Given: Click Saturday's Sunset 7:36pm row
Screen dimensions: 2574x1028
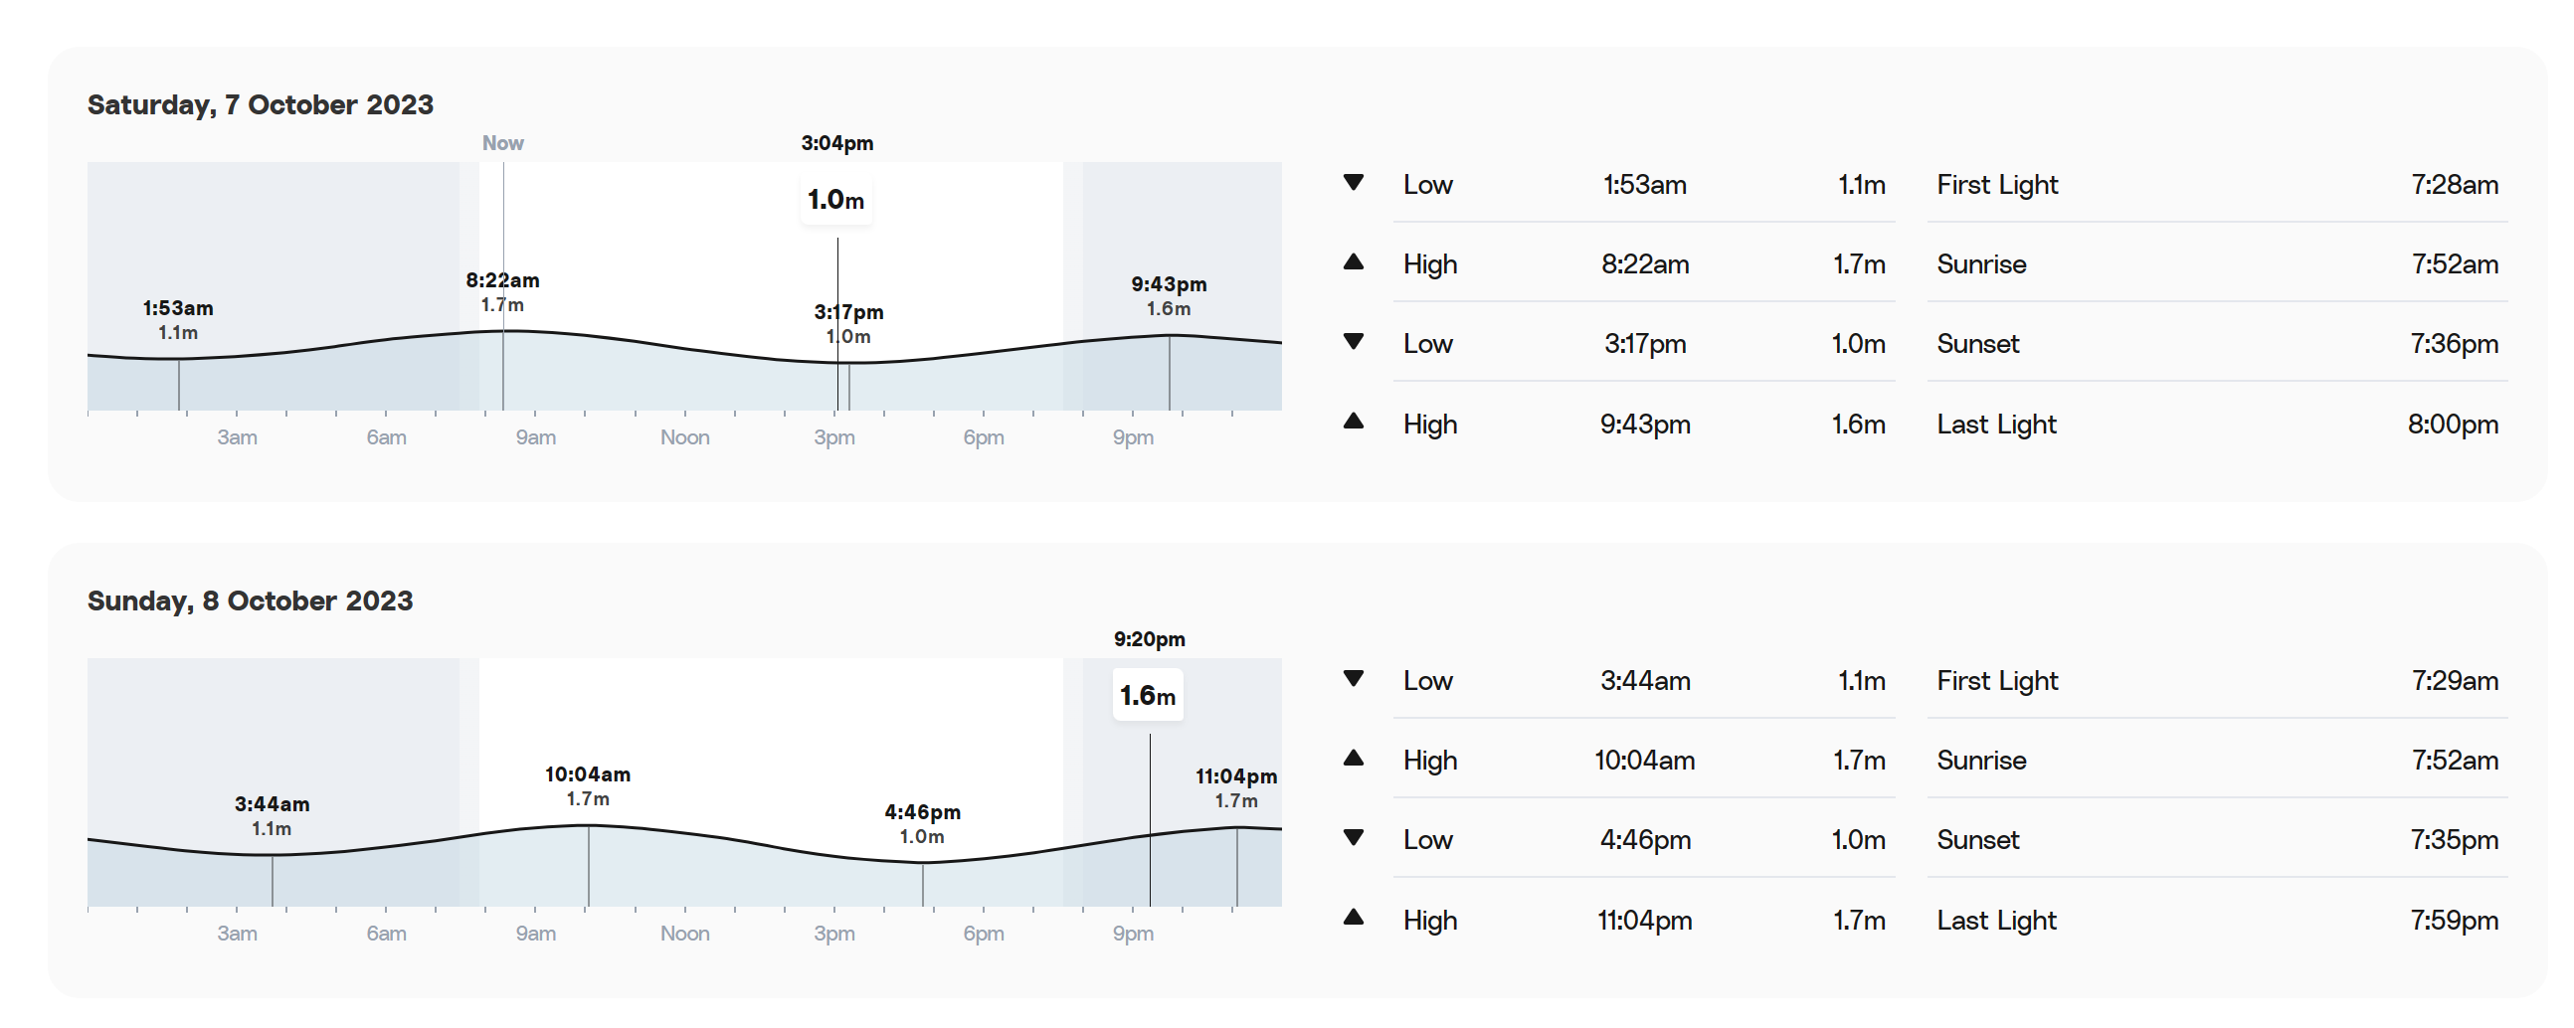Looking at the screenshot, I should tap(2217, 343).
